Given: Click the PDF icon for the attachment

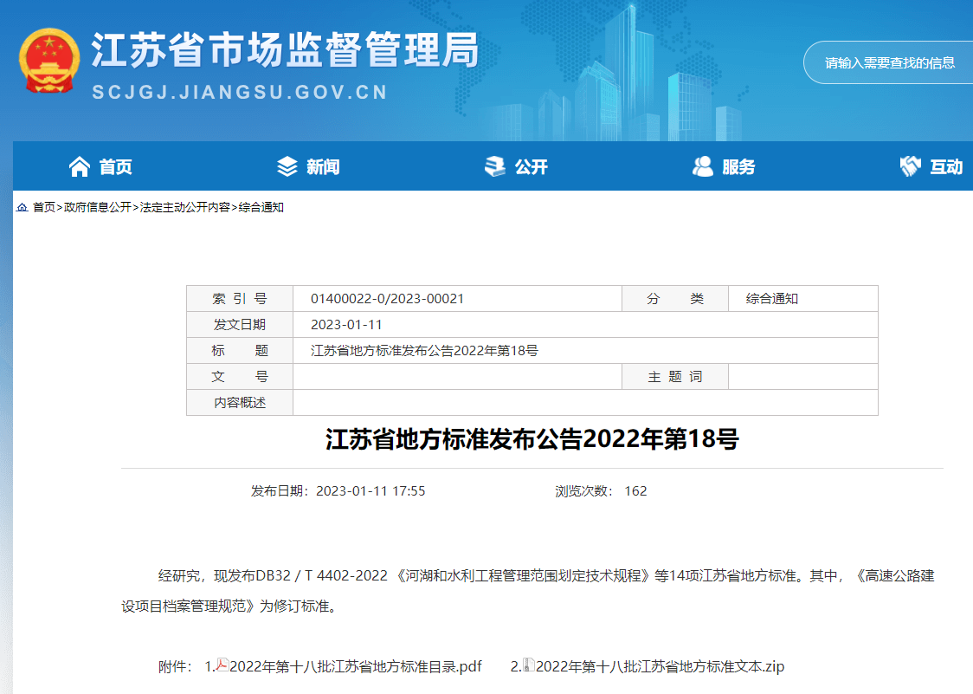Looking at the screenshot, I should pos(222,665).
